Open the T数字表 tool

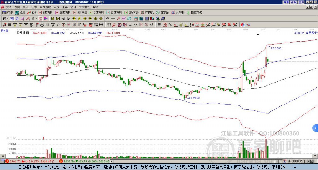(x=131, y=12)
